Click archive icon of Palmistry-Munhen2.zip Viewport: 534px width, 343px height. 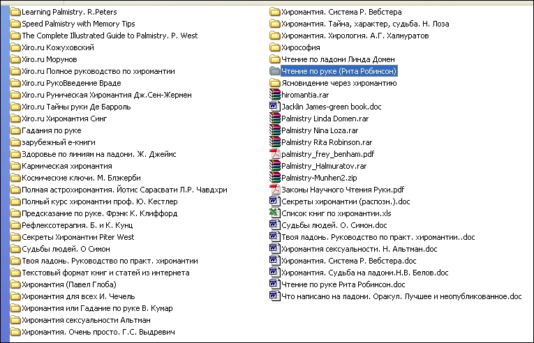tap(274, 178)
